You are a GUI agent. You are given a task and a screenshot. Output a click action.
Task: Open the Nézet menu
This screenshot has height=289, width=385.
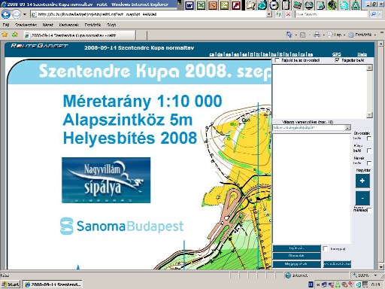(47, 25)
